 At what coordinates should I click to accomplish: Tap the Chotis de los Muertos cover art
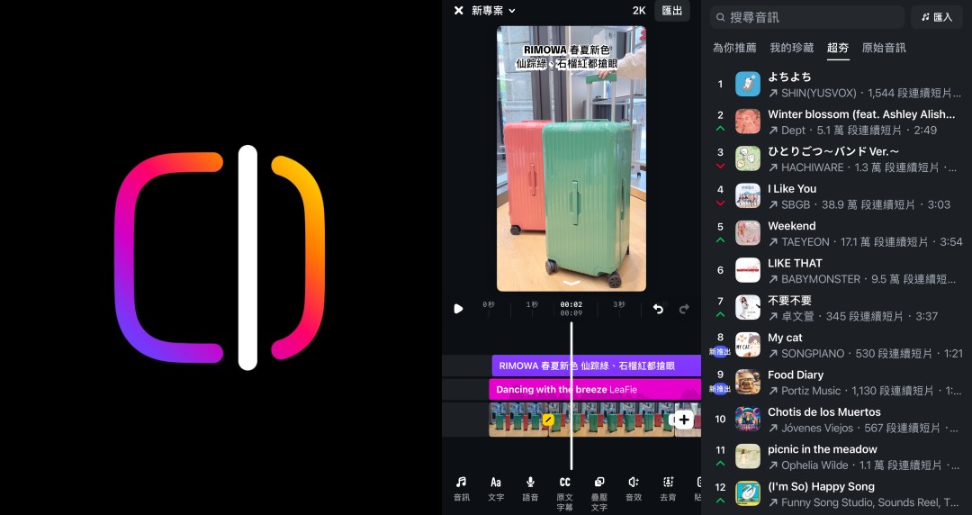coord(748,419)
